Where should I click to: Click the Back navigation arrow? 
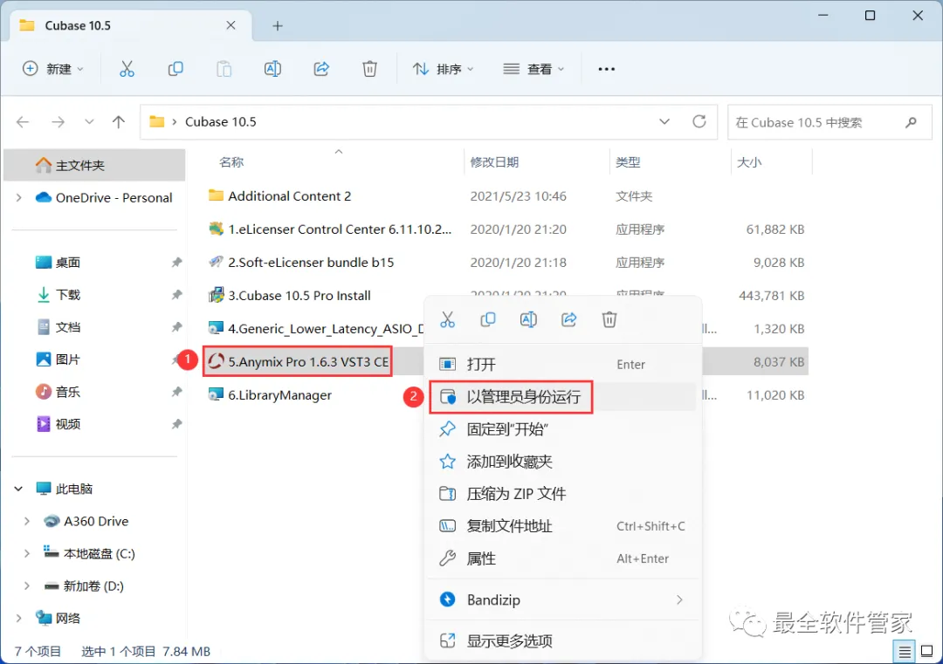pos(23,122)
